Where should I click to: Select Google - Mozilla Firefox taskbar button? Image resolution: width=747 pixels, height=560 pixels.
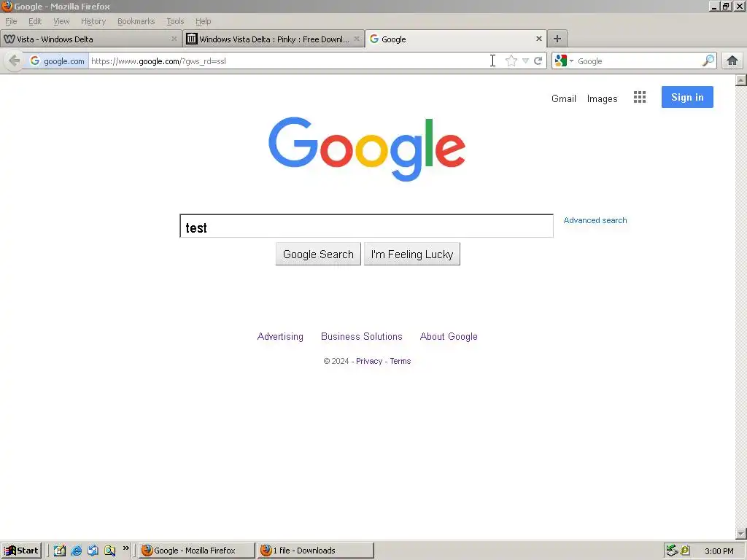coord(197,551)
